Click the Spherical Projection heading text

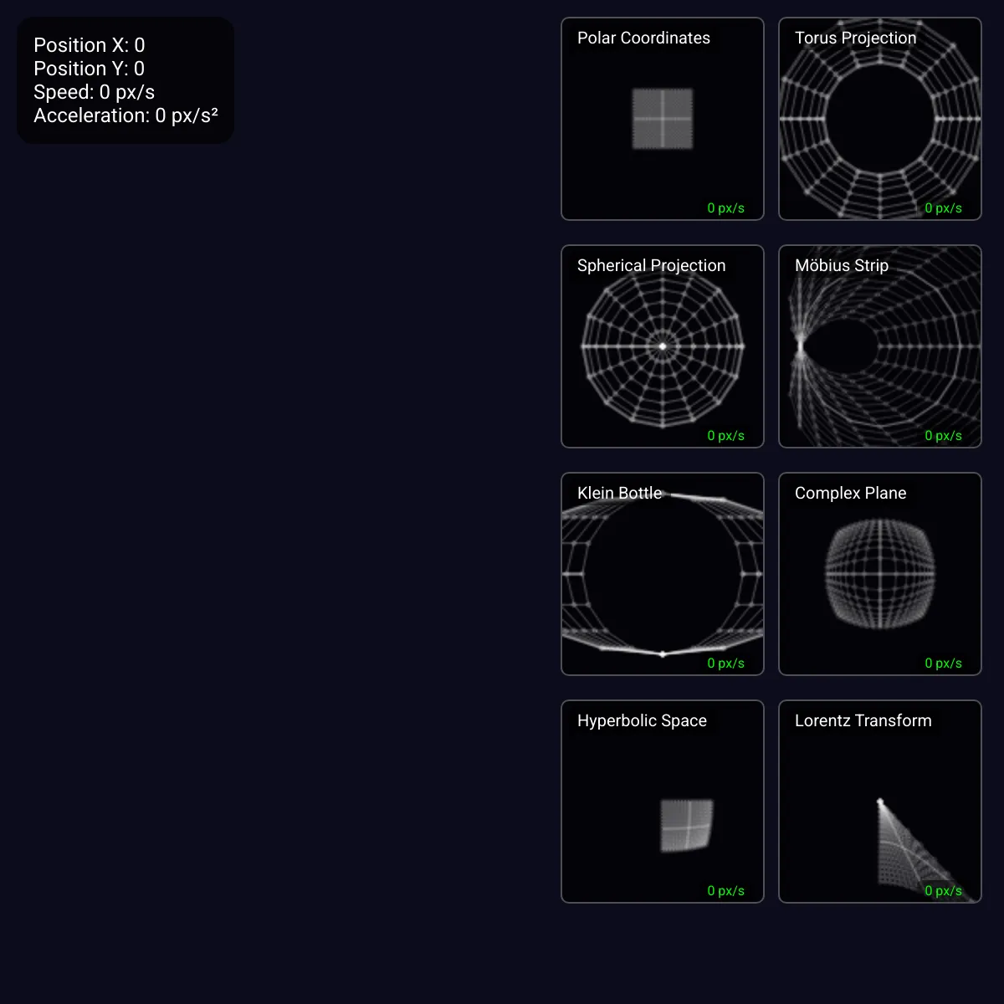[x=651, y=265]
